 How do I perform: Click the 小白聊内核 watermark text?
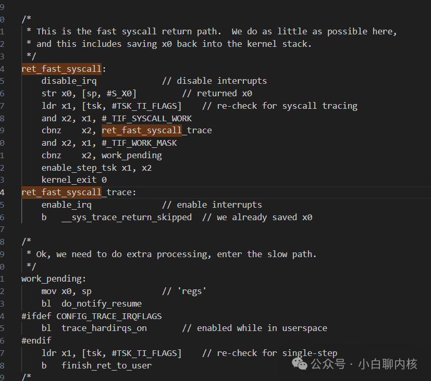388,364
